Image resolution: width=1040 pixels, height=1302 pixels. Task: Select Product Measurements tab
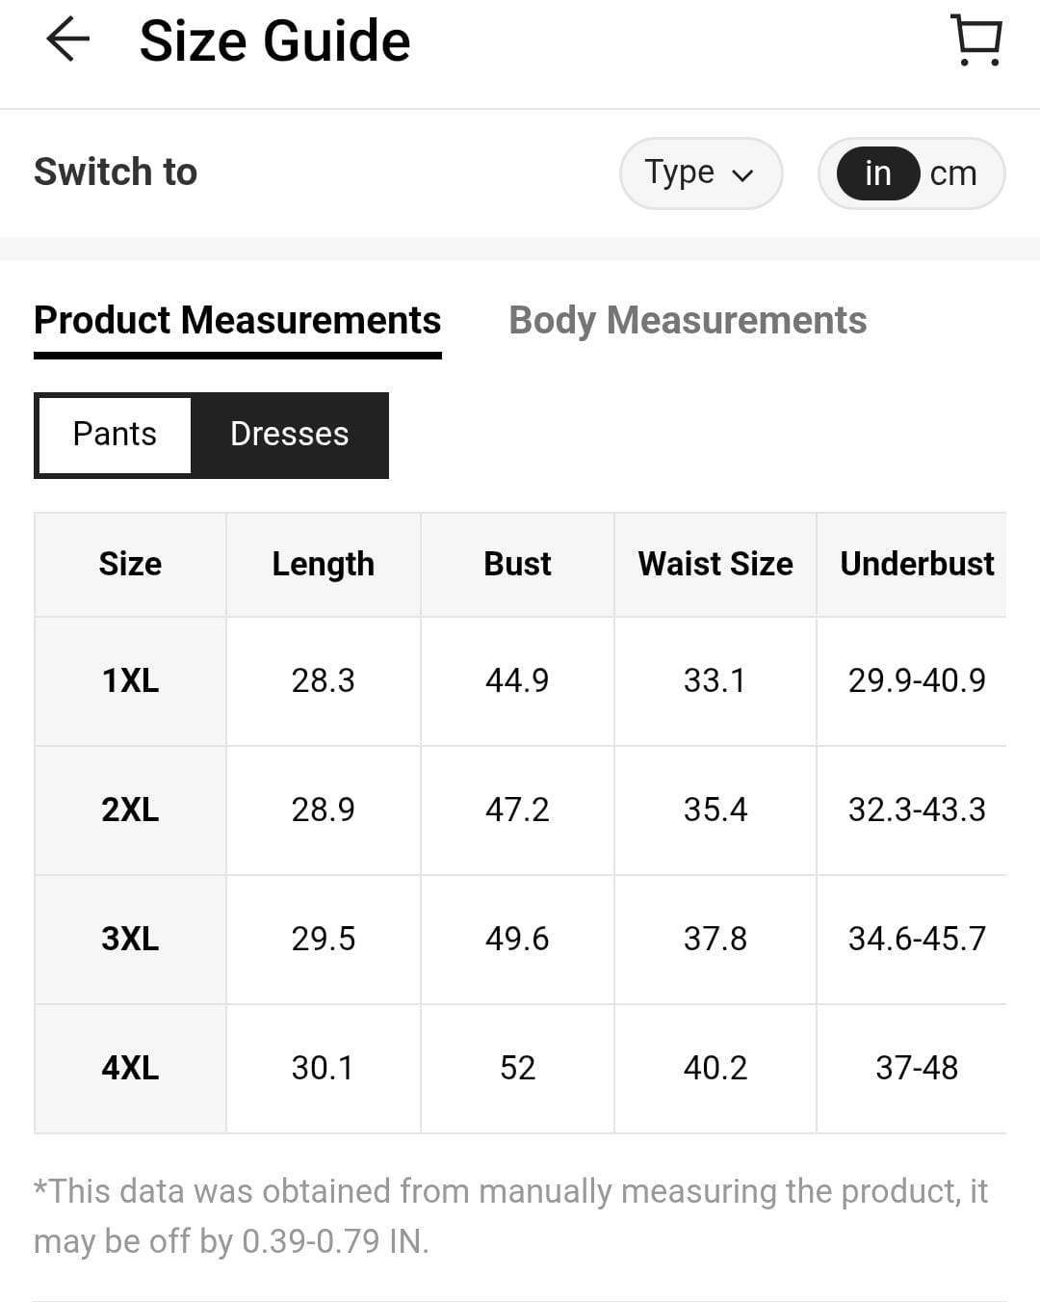(237, 321)
